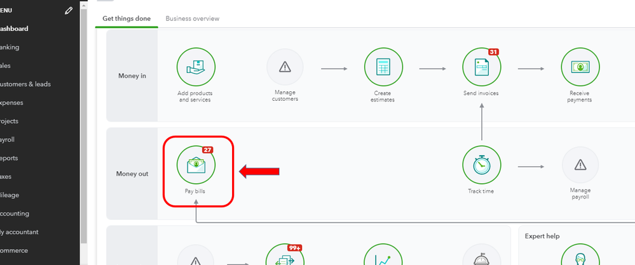Image resolution: width=635 pixels, height=265 pixels.
Task: Open Add products and services icon
Action: coord(196,67)
